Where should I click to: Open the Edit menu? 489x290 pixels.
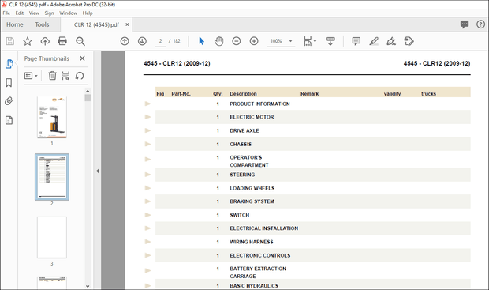20,13
